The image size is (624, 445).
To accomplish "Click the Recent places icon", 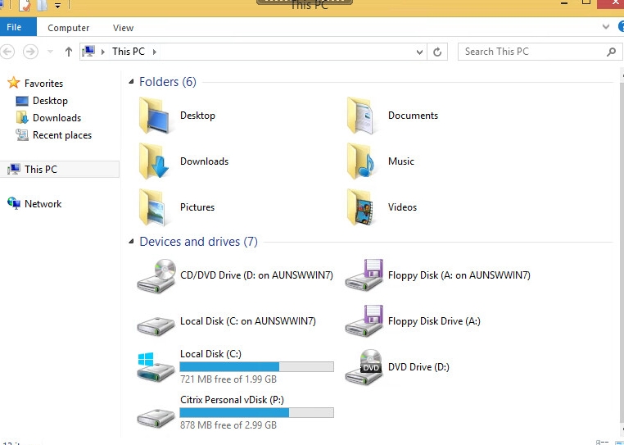I will (22, 135).
